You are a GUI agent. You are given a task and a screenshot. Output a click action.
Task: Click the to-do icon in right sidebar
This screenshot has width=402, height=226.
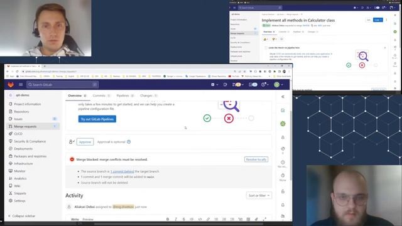coord(283,110)
